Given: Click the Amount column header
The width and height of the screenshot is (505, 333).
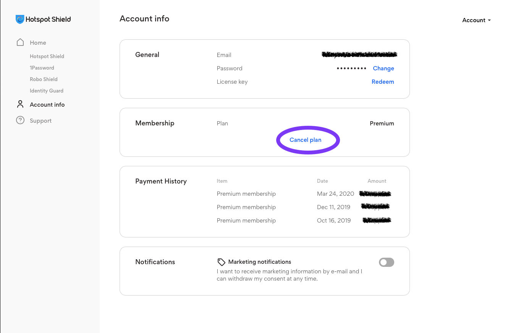Looking at the screenshot, I should (377, 181).
